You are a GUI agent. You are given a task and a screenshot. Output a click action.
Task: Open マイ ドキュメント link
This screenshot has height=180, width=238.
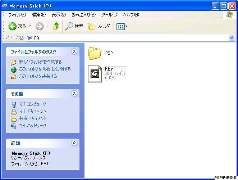(32, 111)
